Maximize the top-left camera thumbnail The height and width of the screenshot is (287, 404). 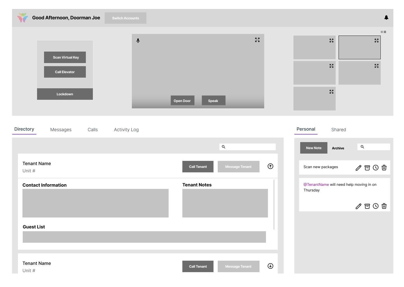[x=331, y=41]
